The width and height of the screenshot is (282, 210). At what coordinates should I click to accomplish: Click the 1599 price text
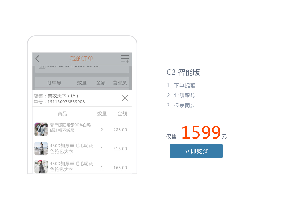201,132
